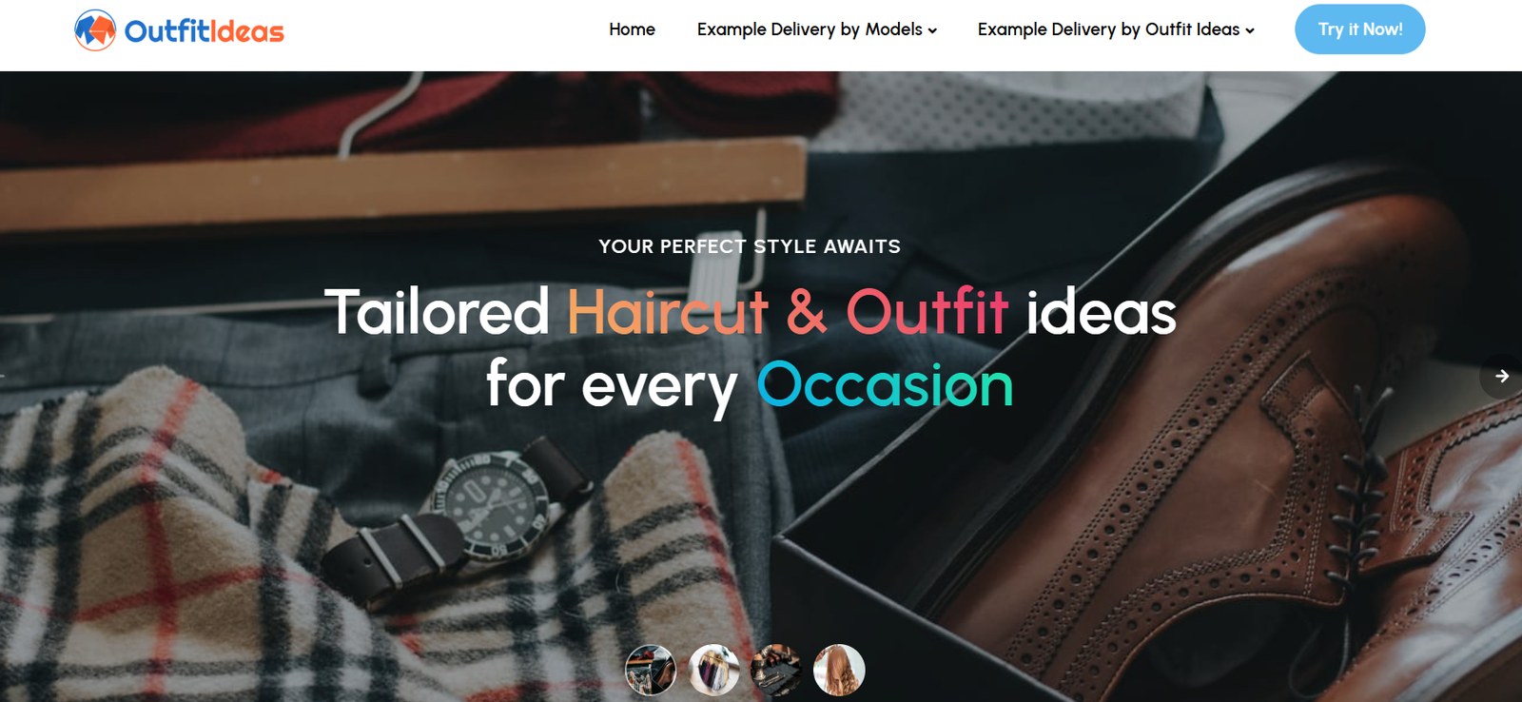Expand the chevron beside Outfit Ideas

tap(1250, 31)
